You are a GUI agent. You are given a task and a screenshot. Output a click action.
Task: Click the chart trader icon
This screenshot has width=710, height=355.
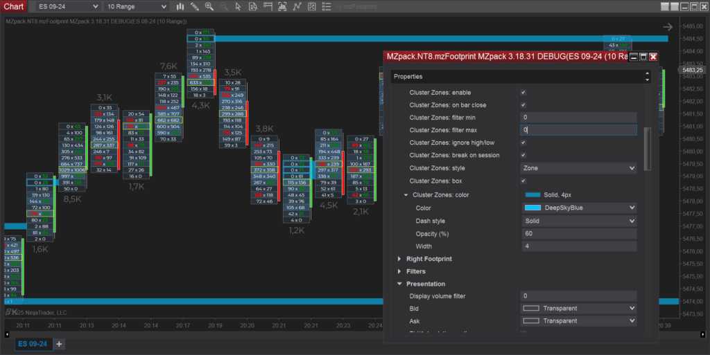pos(268,6)
